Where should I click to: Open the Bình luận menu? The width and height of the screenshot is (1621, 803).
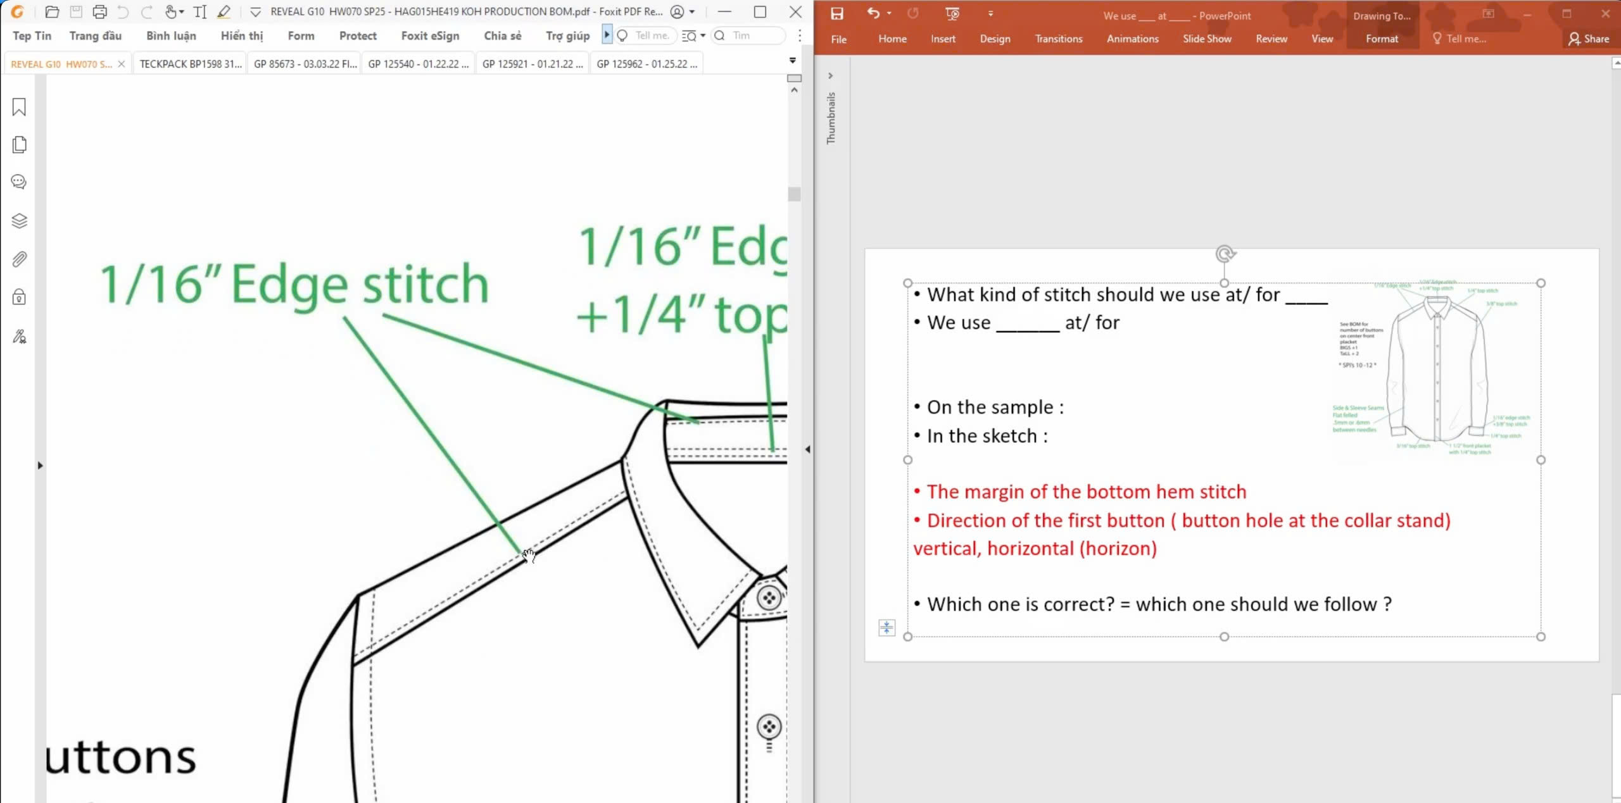(171, 36)
